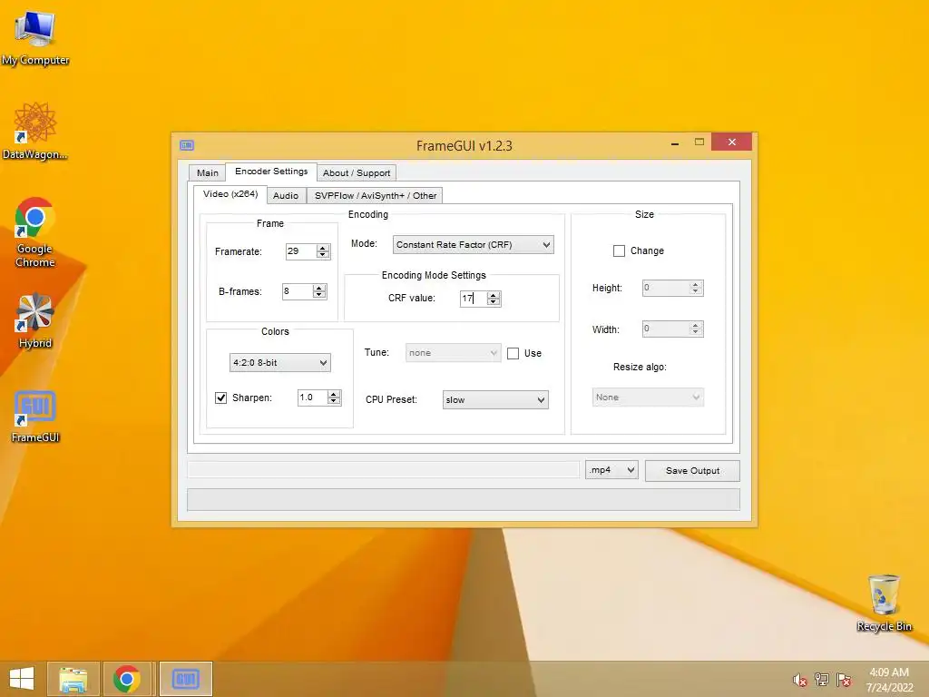This screenshot has width=929, height=697.
Task: Raise the CRF value with up arrow
Action: point(494,295)
